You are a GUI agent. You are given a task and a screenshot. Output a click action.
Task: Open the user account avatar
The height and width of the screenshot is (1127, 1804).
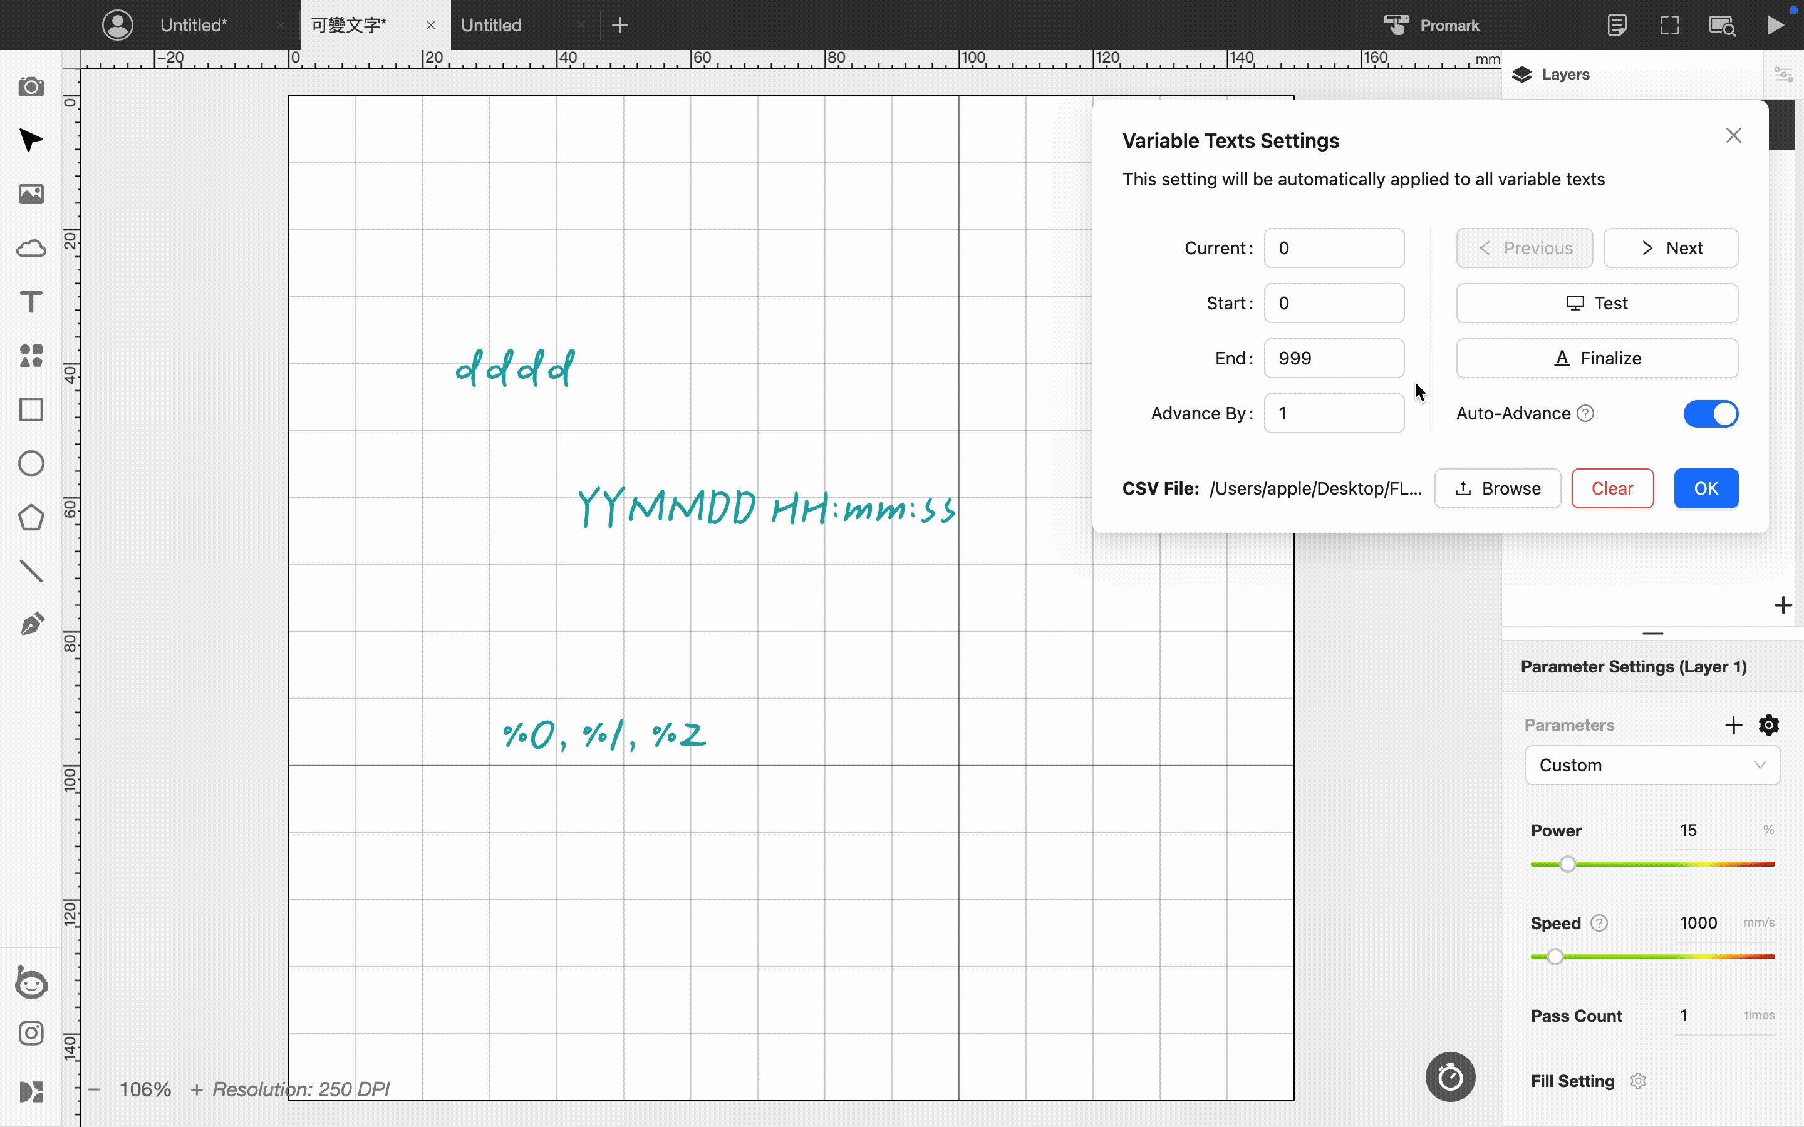(x=118, y=24)
